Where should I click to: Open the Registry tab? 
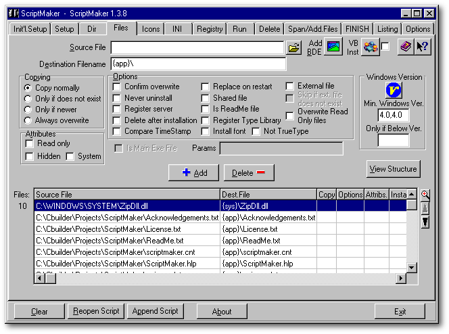(210, 29)
